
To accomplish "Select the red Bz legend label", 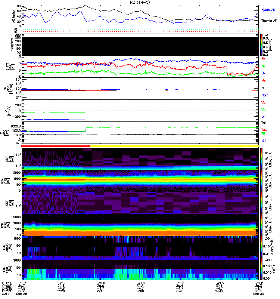I will 263,58.
